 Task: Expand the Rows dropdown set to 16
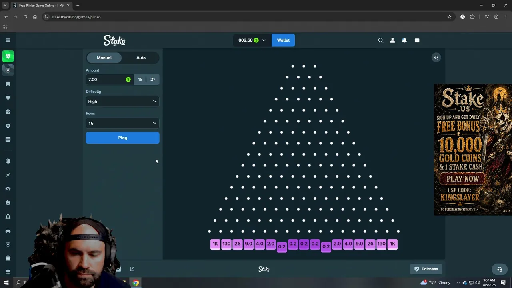tap(122, 123)
